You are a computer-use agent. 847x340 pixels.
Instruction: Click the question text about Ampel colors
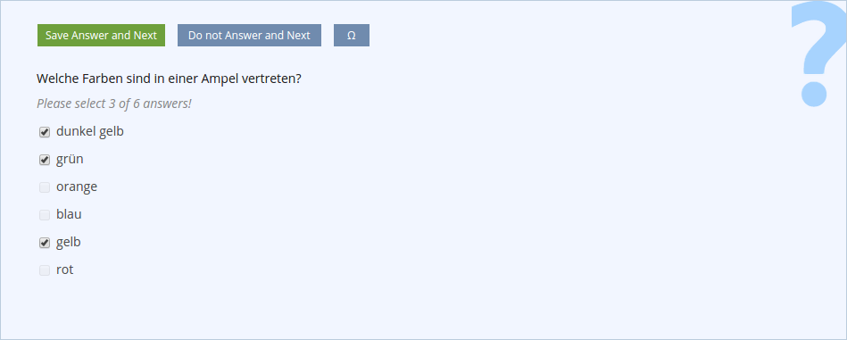pyautogui.click(x=169, y=79)
